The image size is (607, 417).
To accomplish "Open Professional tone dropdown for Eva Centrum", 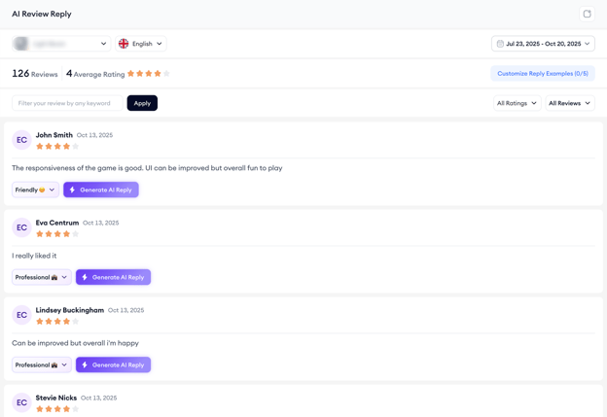I will (x=42, y=277).
